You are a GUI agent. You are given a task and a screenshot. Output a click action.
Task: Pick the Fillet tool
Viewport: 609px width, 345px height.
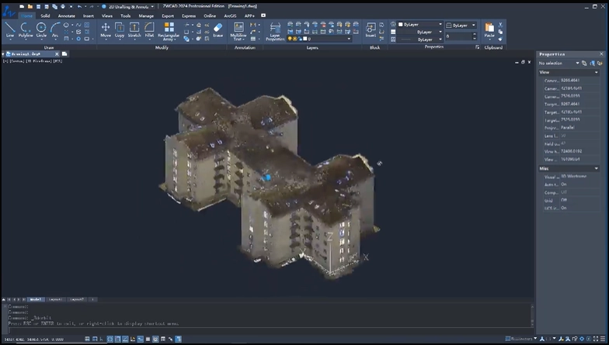pos(149,29)
